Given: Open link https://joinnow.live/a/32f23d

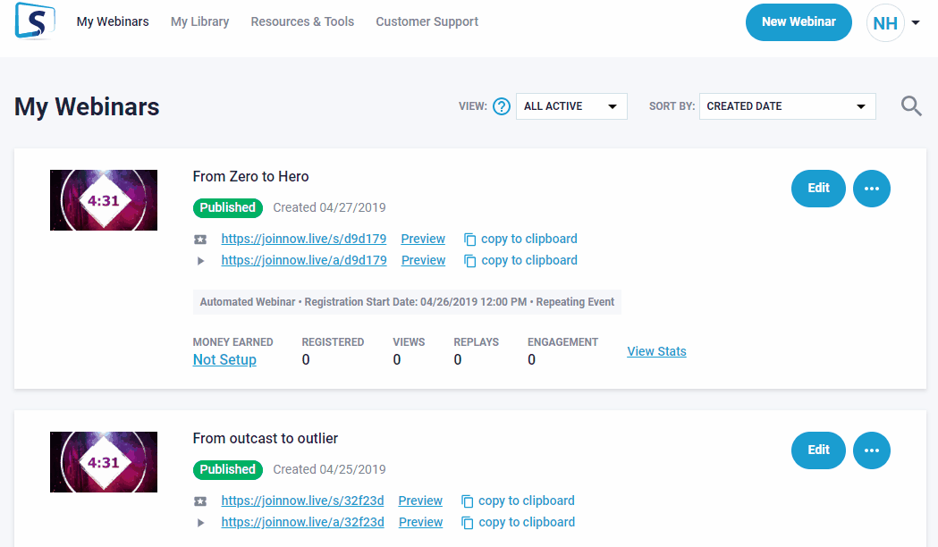Looking at the screenshot, I should click(x=303, y=522).
